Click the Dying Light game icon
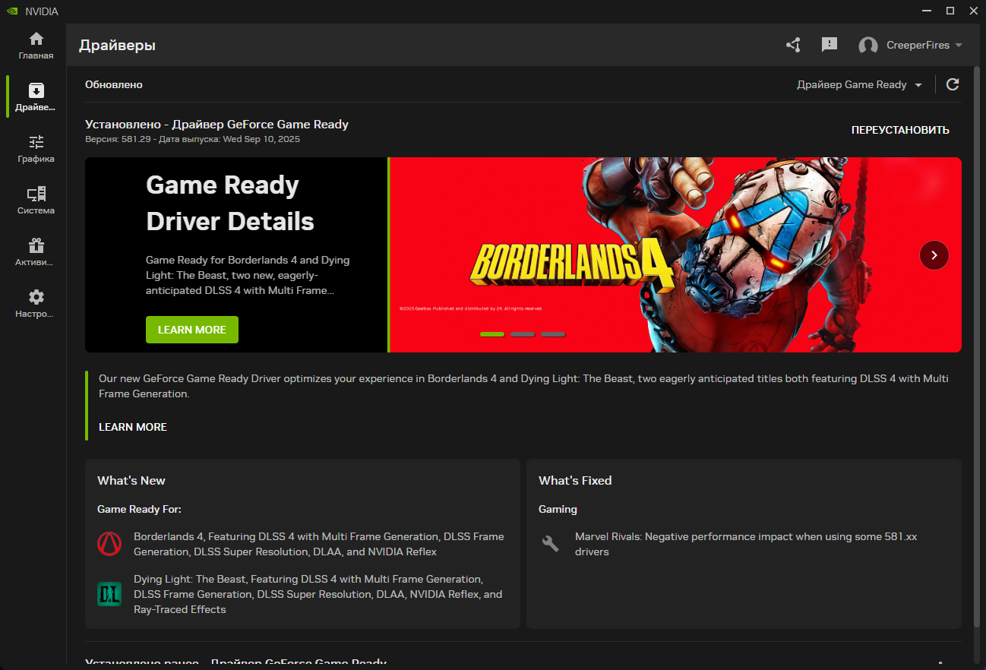Image resolution: width=986 pixels, height=670 pixels. click(109, 594)
